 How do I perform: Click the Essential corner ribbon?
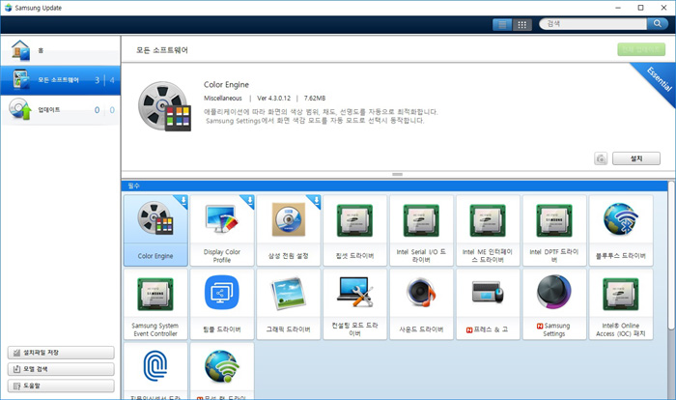pos(659,80)
